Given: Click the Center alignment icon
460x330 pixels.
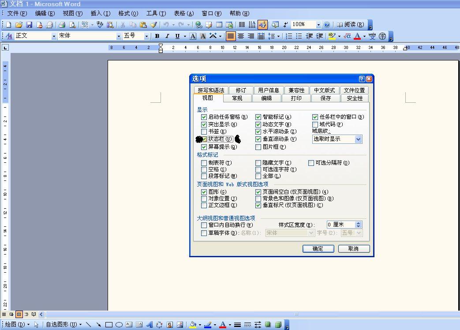Looking at the screenshot, I should (x=241, y=36).
